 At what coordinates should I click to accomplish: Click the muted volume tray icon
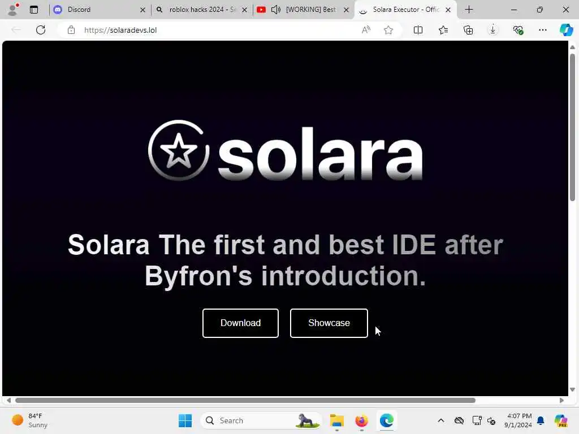pos(491,420)
